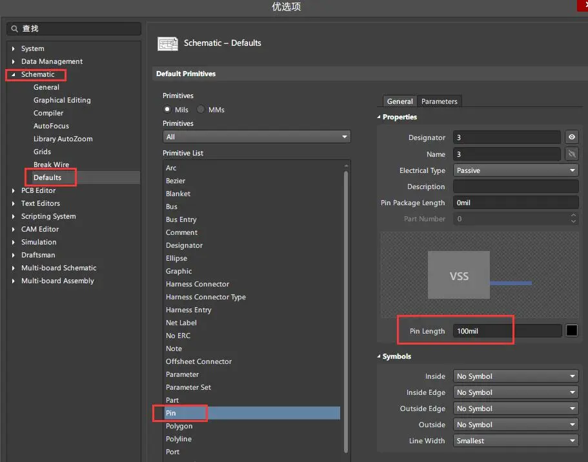Open the Inside Edge symbol dropdown
The width and height of the screenshot is (588, 462).
click(x=516, y=392)
